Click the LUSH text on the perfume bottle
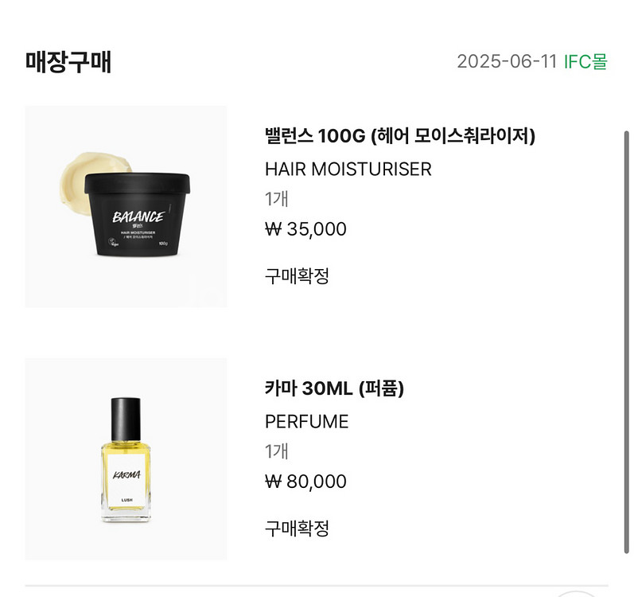634x597 pixels. 126,501
